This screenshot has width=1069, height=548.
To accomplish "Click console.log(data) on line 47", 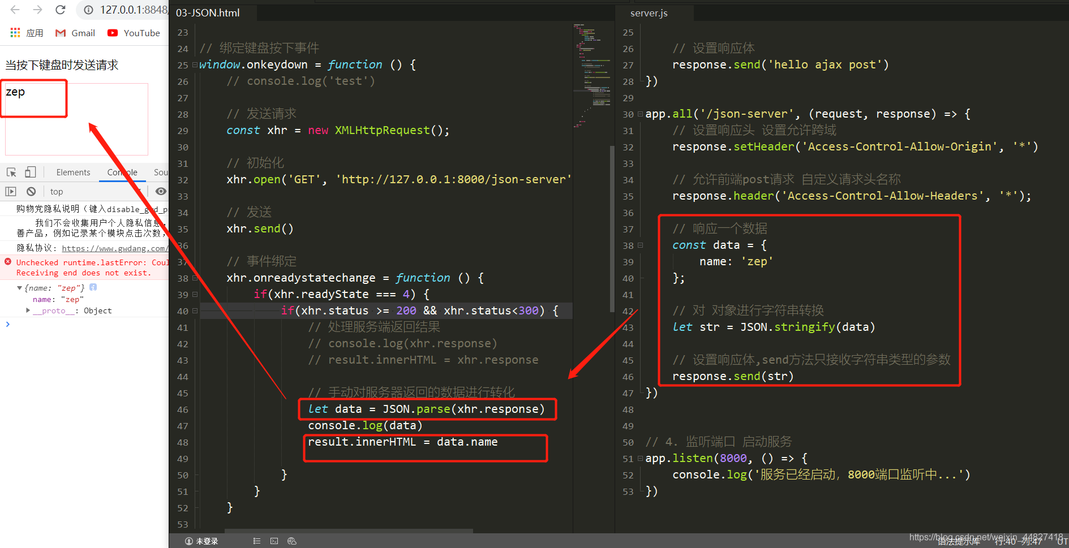I will coord(365,425).
